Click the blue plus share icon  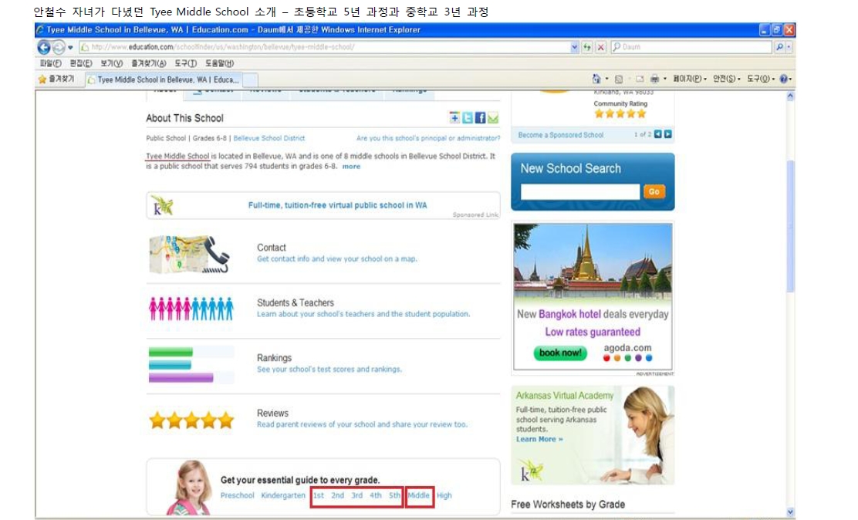(x=455, y=118)
